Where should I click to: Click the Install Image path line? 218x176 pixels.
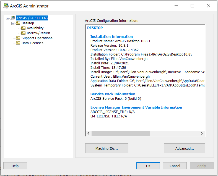(x=147, y=72)
